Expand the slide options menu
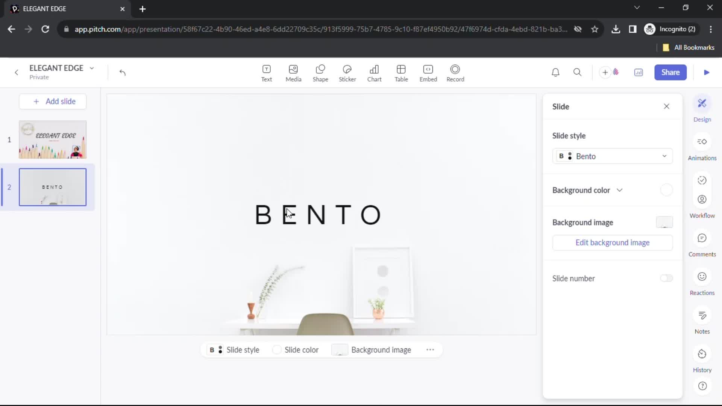 coord(430,350)
